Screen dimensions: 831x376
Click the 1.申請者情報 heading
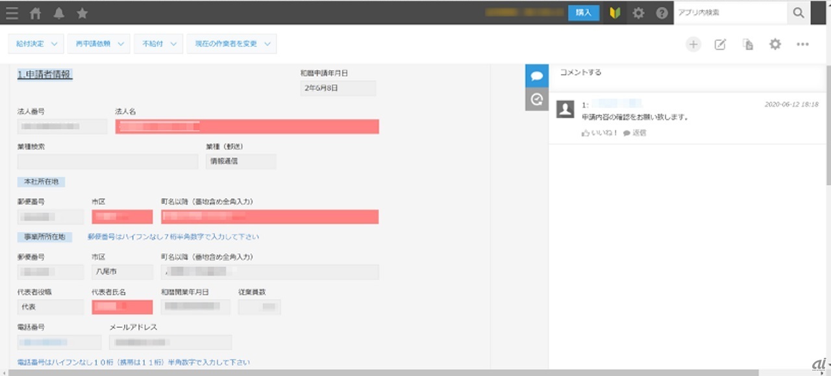(x=45, y=75)
